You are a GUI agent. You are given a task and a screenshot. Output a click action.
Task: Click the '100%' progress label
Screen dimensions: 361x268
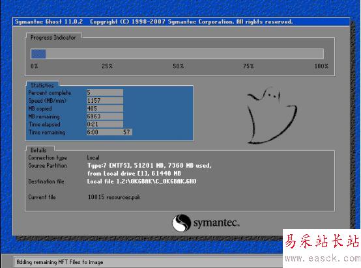point(321,66)
